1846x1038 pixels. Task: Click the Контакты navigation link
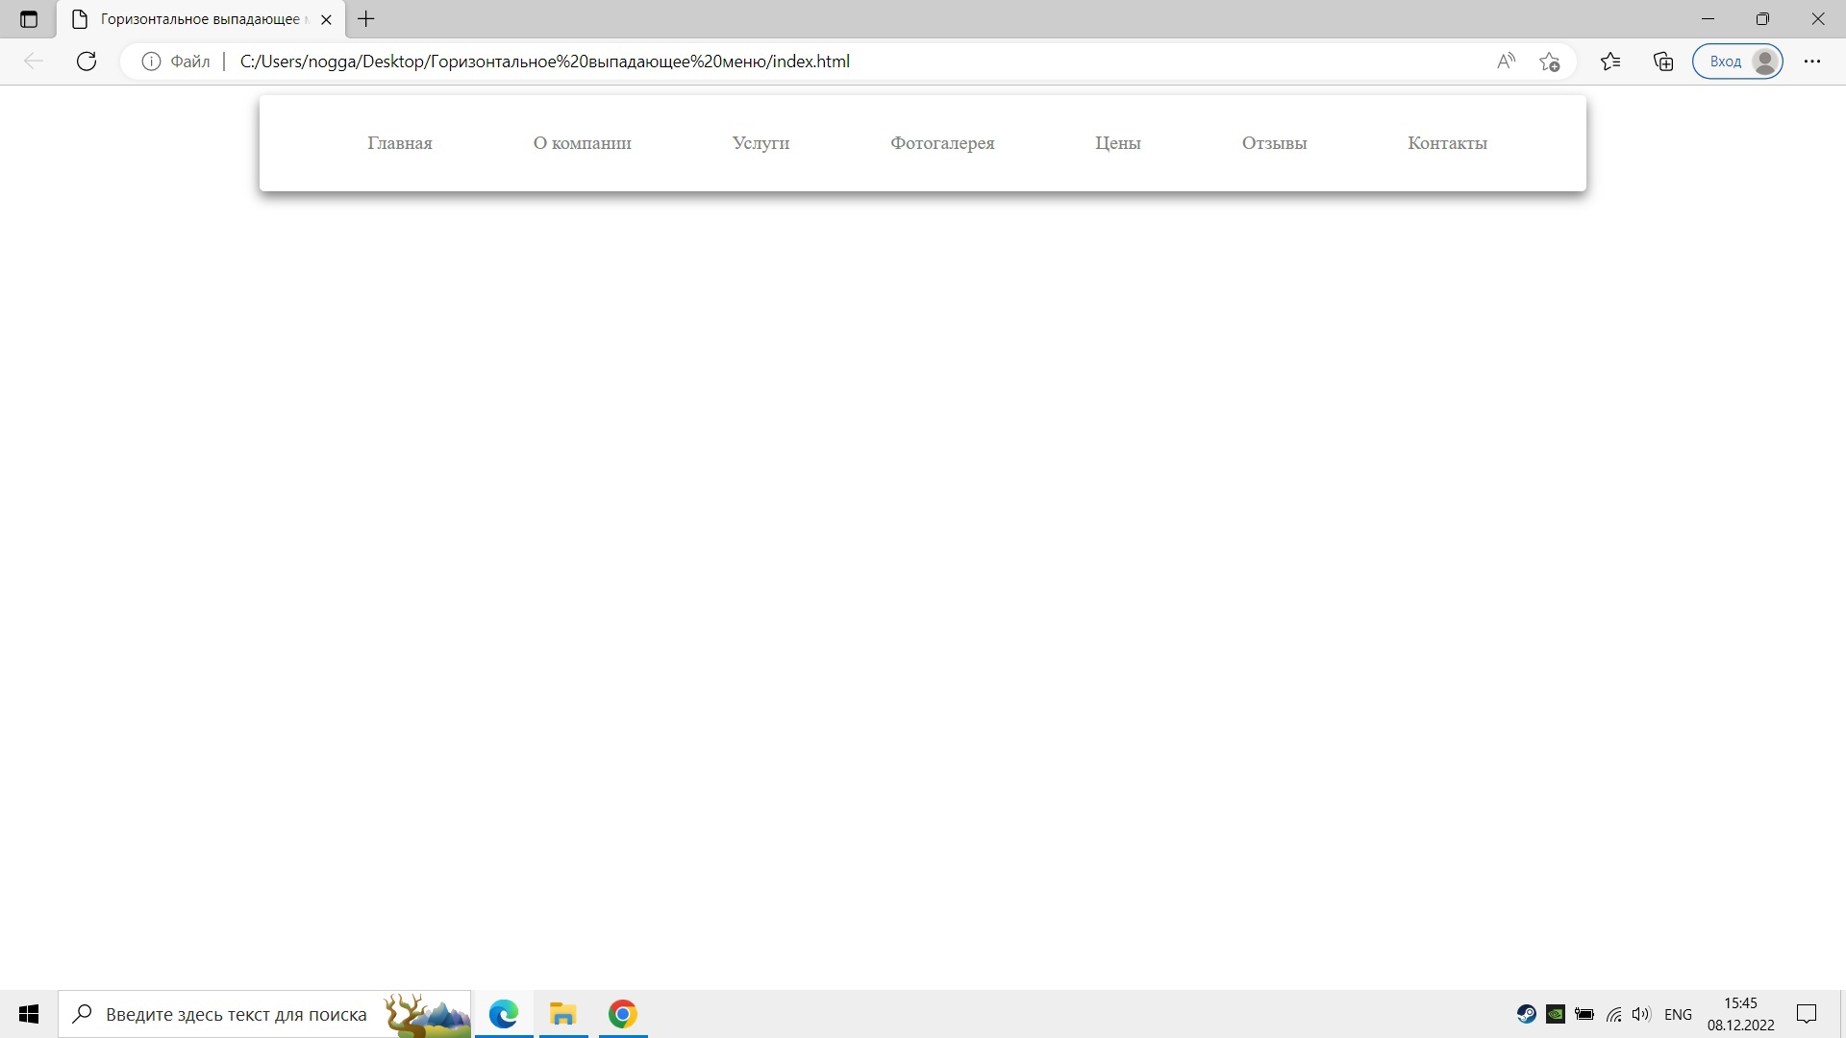click(x=1447, y=143)
